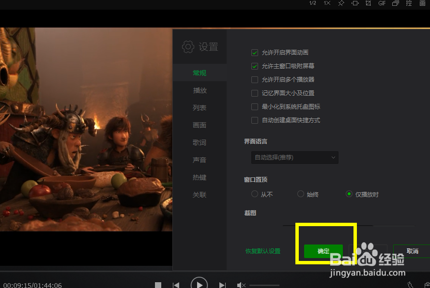Go to the 声音 settings tab
430x288 pixels.
(x=200, y=160)
